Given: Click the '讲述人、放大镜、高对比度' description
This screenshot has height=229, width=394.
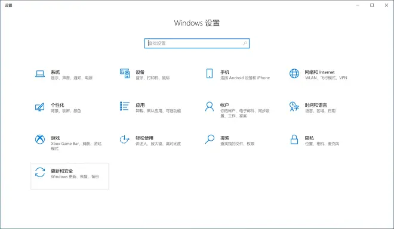Looking at the screenshot, I should pyautogui.click(x=158, y=144).
